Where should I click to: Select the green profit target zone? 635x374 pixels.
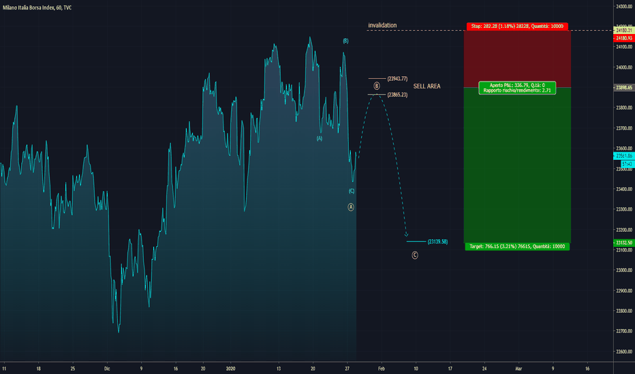tap(517, 165)
